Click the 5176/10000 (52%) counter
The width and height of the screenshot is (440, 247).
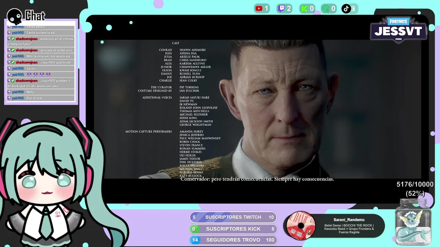[415, 189]
